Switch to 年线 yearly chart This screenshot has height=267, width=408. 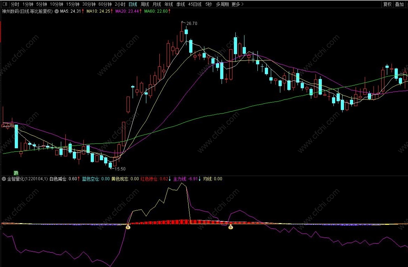pos(168,4)
